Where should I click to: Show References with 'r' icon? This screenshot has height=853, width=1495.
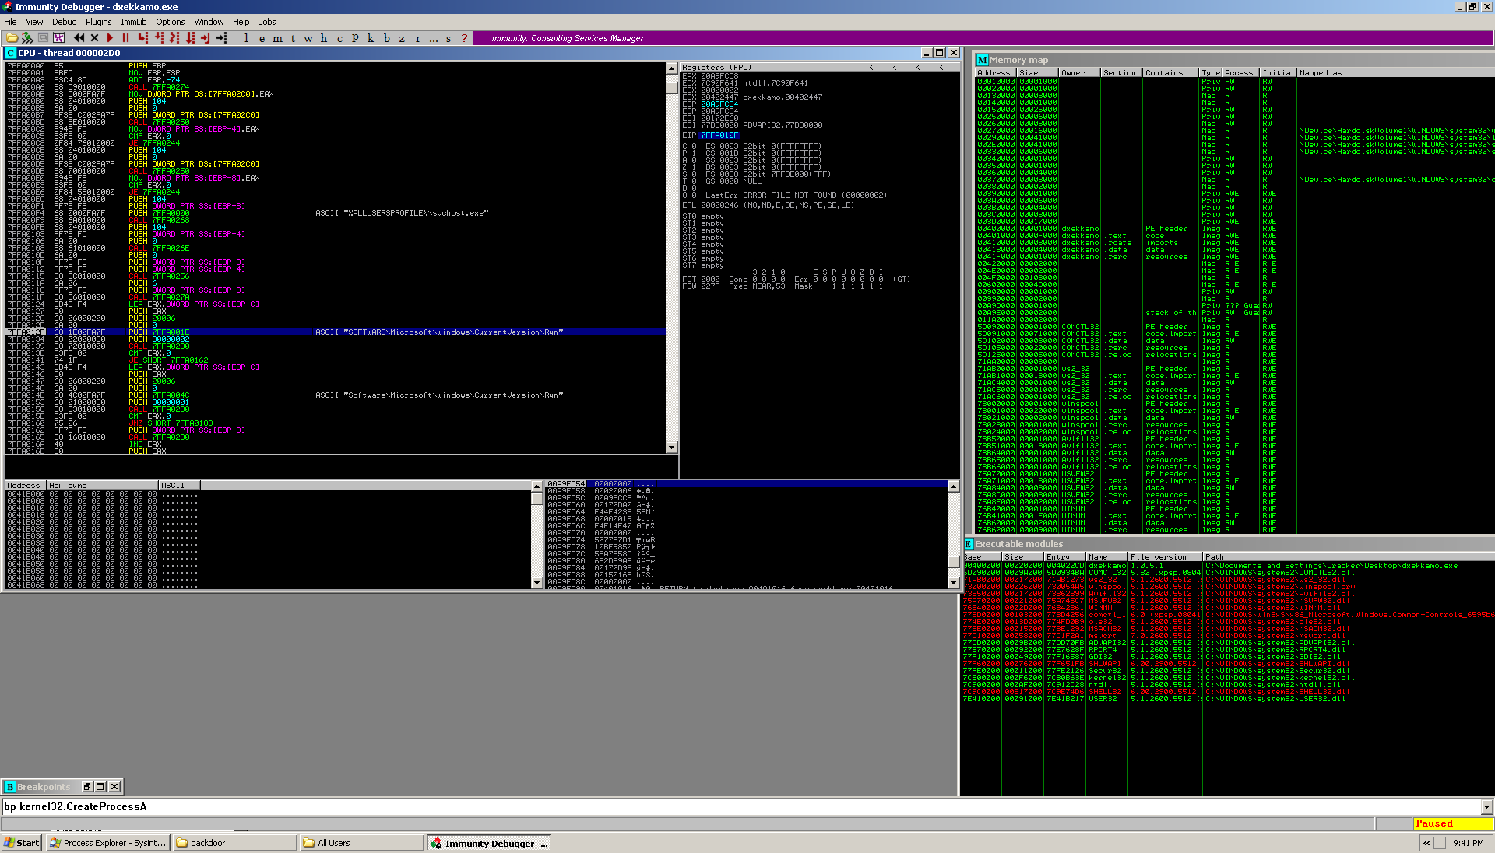pos(417,37)
